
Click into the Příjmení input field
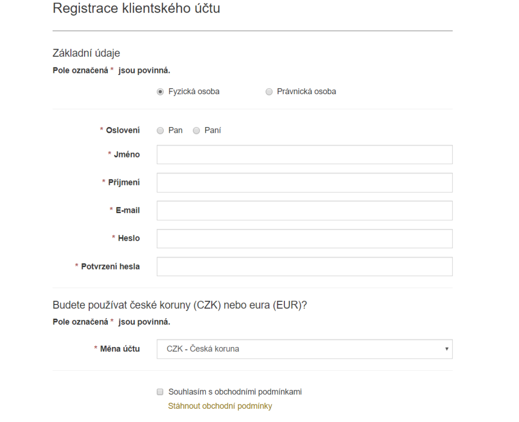pos(305,182)
